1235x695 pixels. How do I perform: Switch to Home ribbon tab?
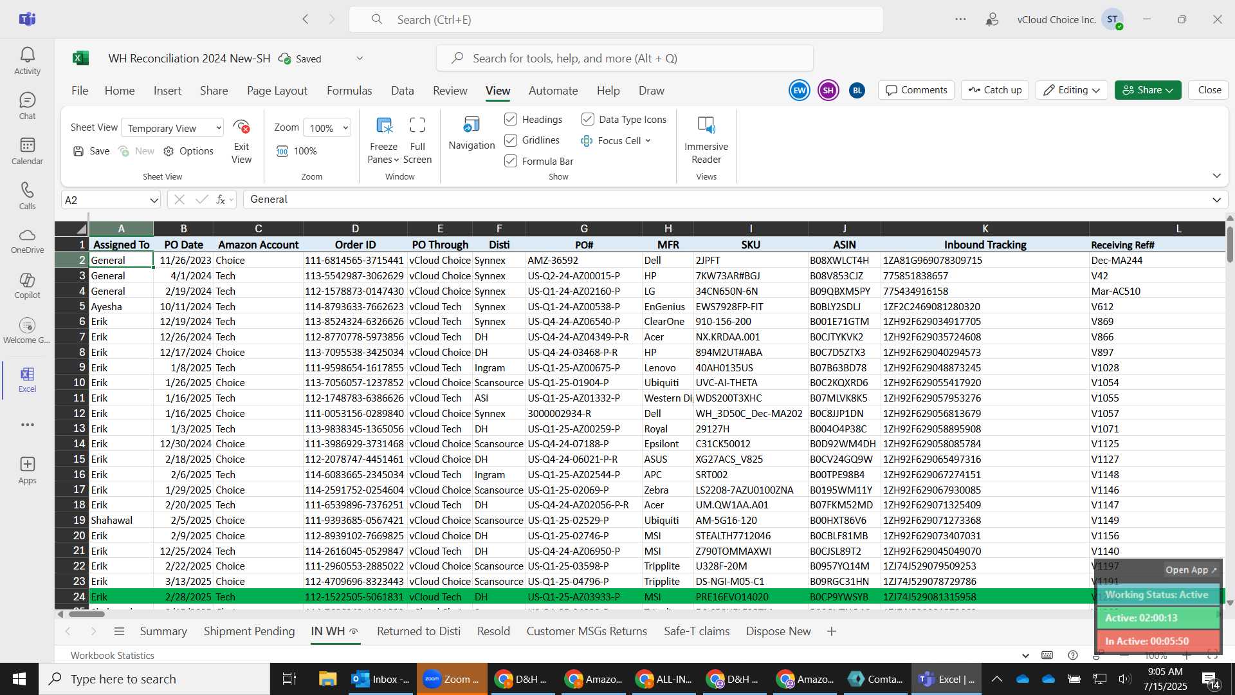coord(120,91)
